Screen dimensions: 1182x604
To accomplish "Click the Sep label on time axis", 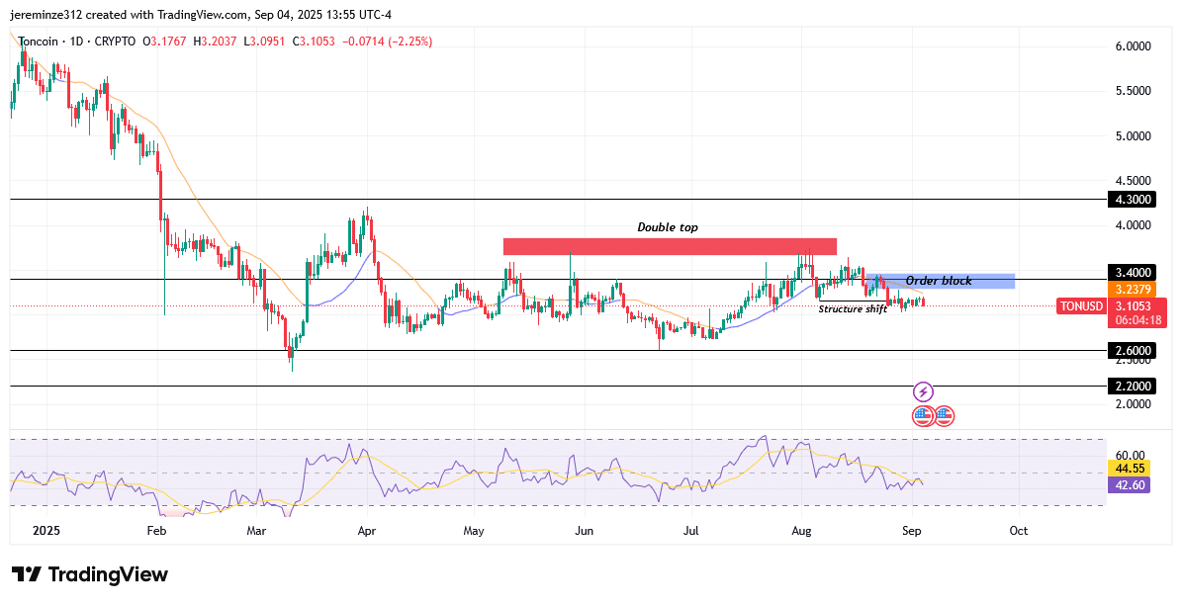I will pyautogui.click(x=911, y=531).
